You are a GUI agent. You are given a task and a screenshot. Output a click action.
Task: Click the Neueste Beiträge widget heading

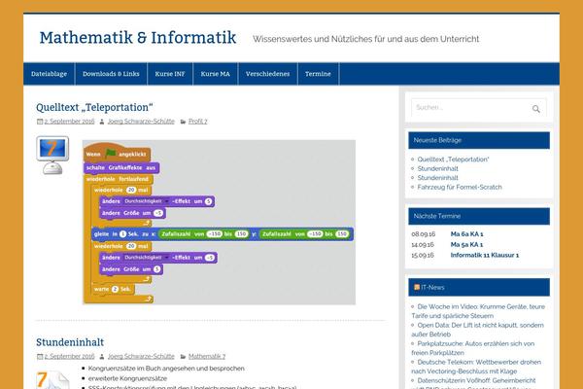click(x=479, y=140)
